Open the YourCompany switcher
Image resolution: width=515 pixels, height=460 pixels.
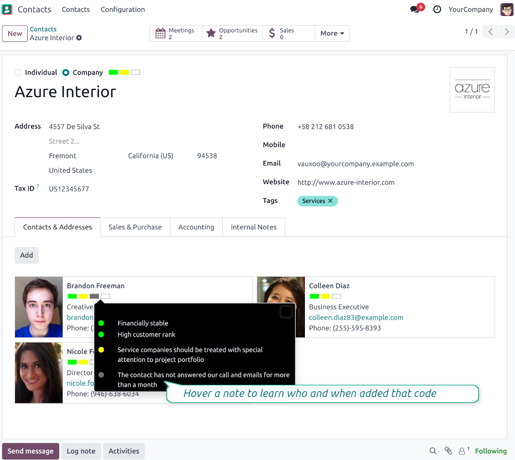pos(471,9)
